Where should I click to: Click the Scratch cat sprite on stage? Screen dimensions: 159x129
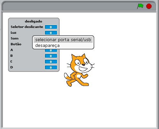79,70
